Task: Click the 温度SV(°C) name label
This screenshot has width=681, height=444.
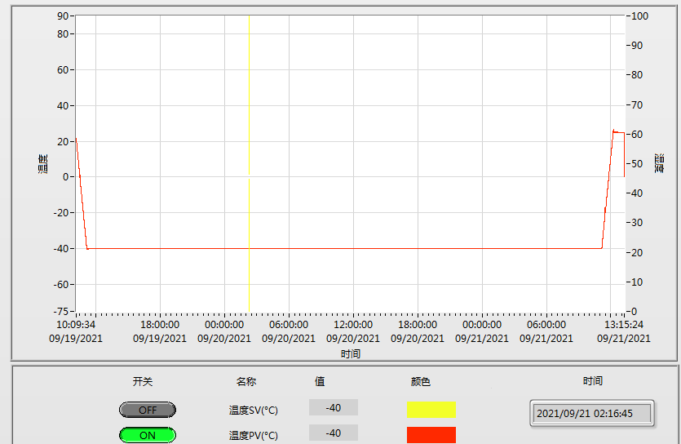Action: (x=254, y=411)
